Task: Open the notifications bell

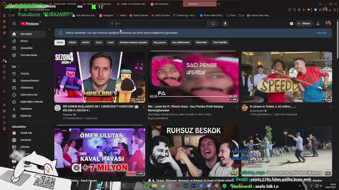Action: pyautogui.click(x=318, y=23)
